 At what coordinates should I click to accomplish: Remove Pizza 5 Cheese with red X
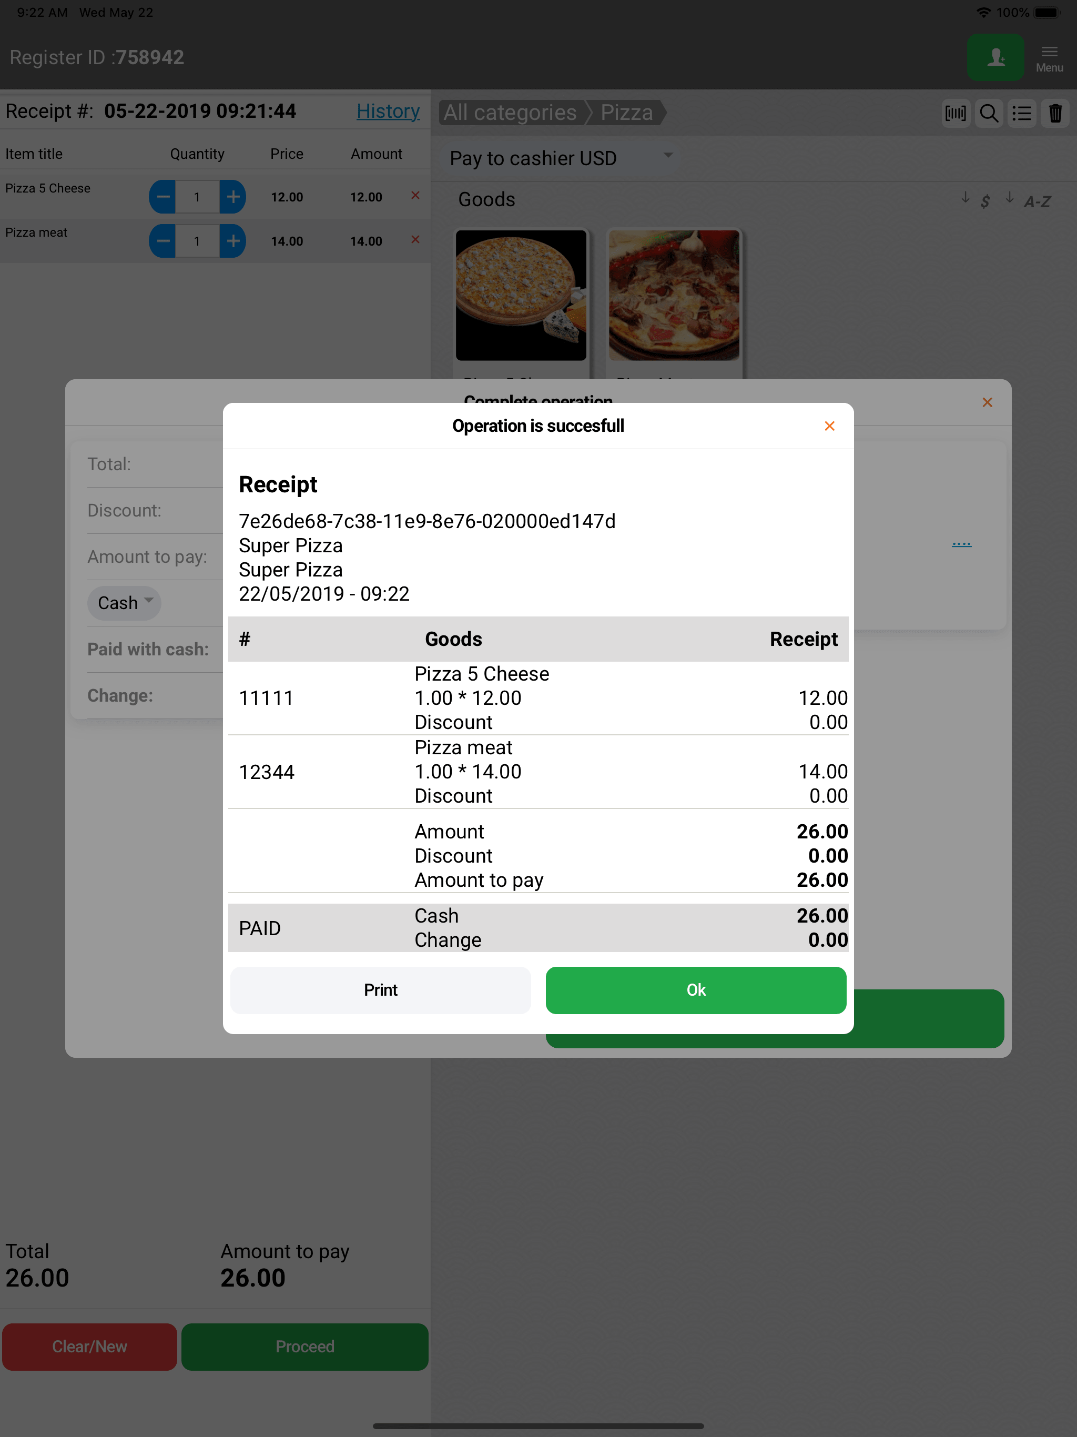[415, 196]
